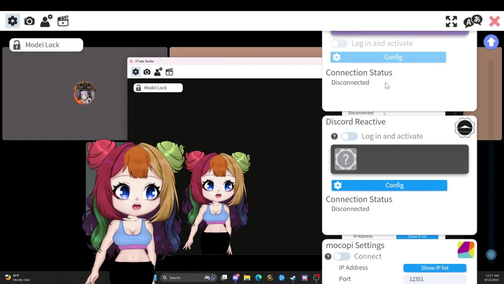Click the small avatar thumbnail with hat
This screenshot has height=284, width=504.
pyautogui.click(x=85, y=93)
